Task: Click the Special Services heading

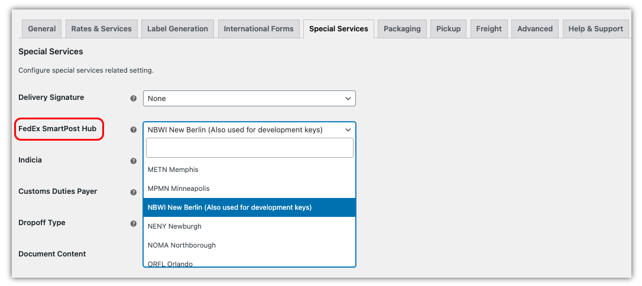Action: point(51,51)
